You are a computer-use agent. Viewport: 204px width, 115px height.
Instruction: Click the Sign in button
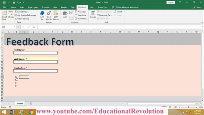[171, 2]
